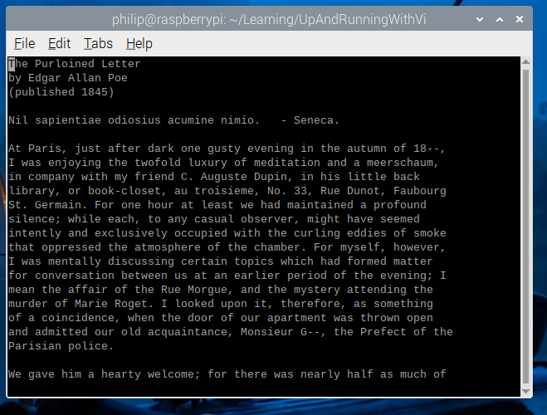
Task: Click 'Edgar Allan Poe' in the byline
Action: (x=78, y=78)
